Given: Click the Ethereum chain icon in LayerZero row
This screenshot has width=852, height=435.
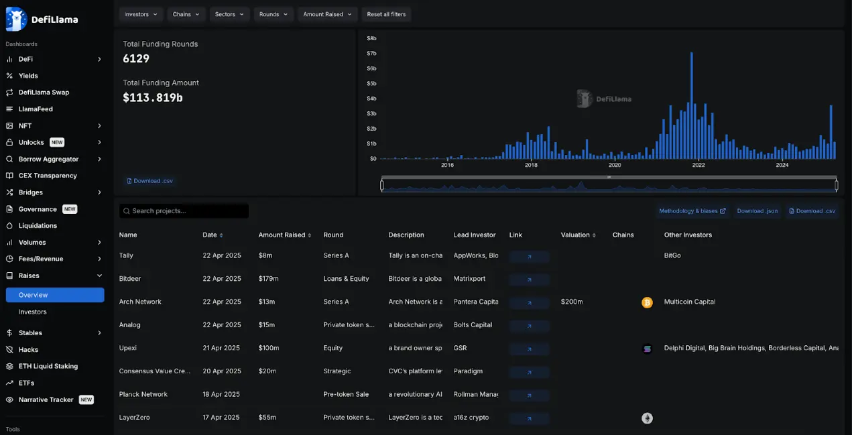Looking at the screenshot, I should 647,418.
